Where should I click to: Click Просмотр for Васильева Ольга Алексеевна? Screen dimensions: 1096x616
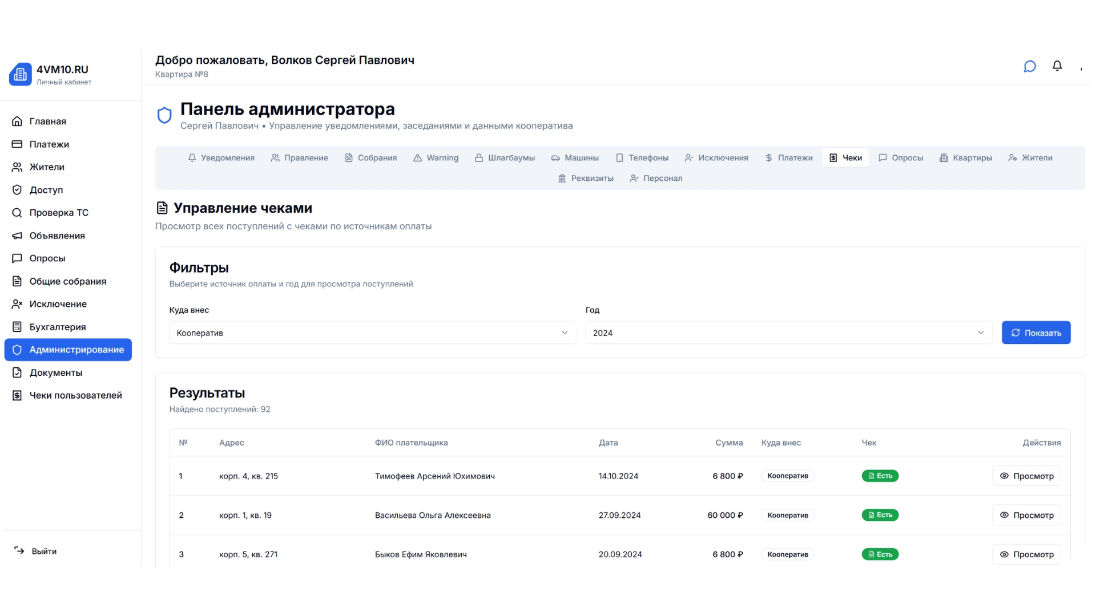(x=1027, y=515)
